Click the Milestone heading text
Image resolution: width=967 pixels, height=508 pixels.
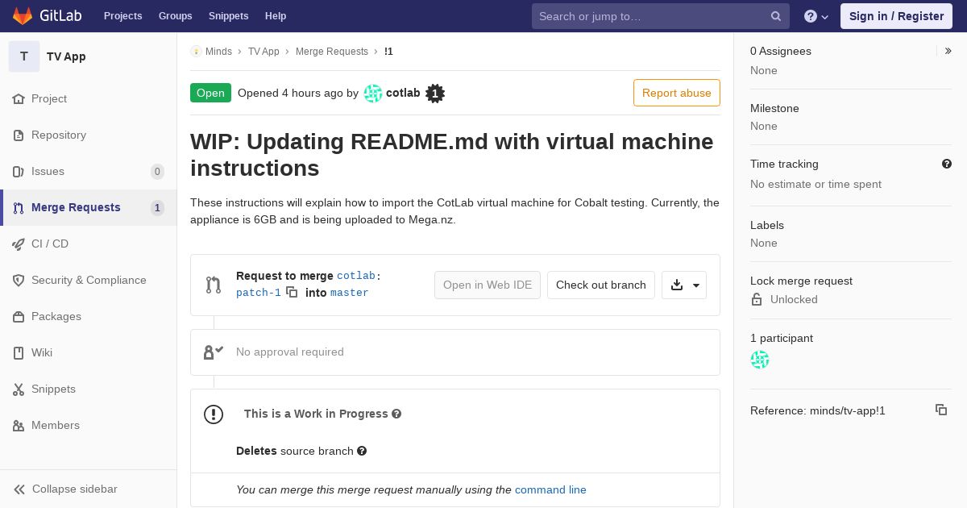[774, 108]
